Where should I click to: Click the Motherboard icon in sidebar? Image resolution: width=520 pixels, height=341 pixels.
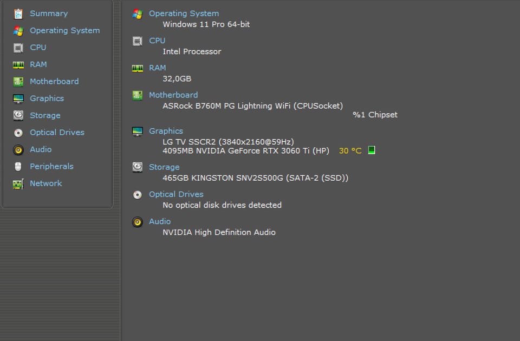pyautogui.click(x=18, y=82)
